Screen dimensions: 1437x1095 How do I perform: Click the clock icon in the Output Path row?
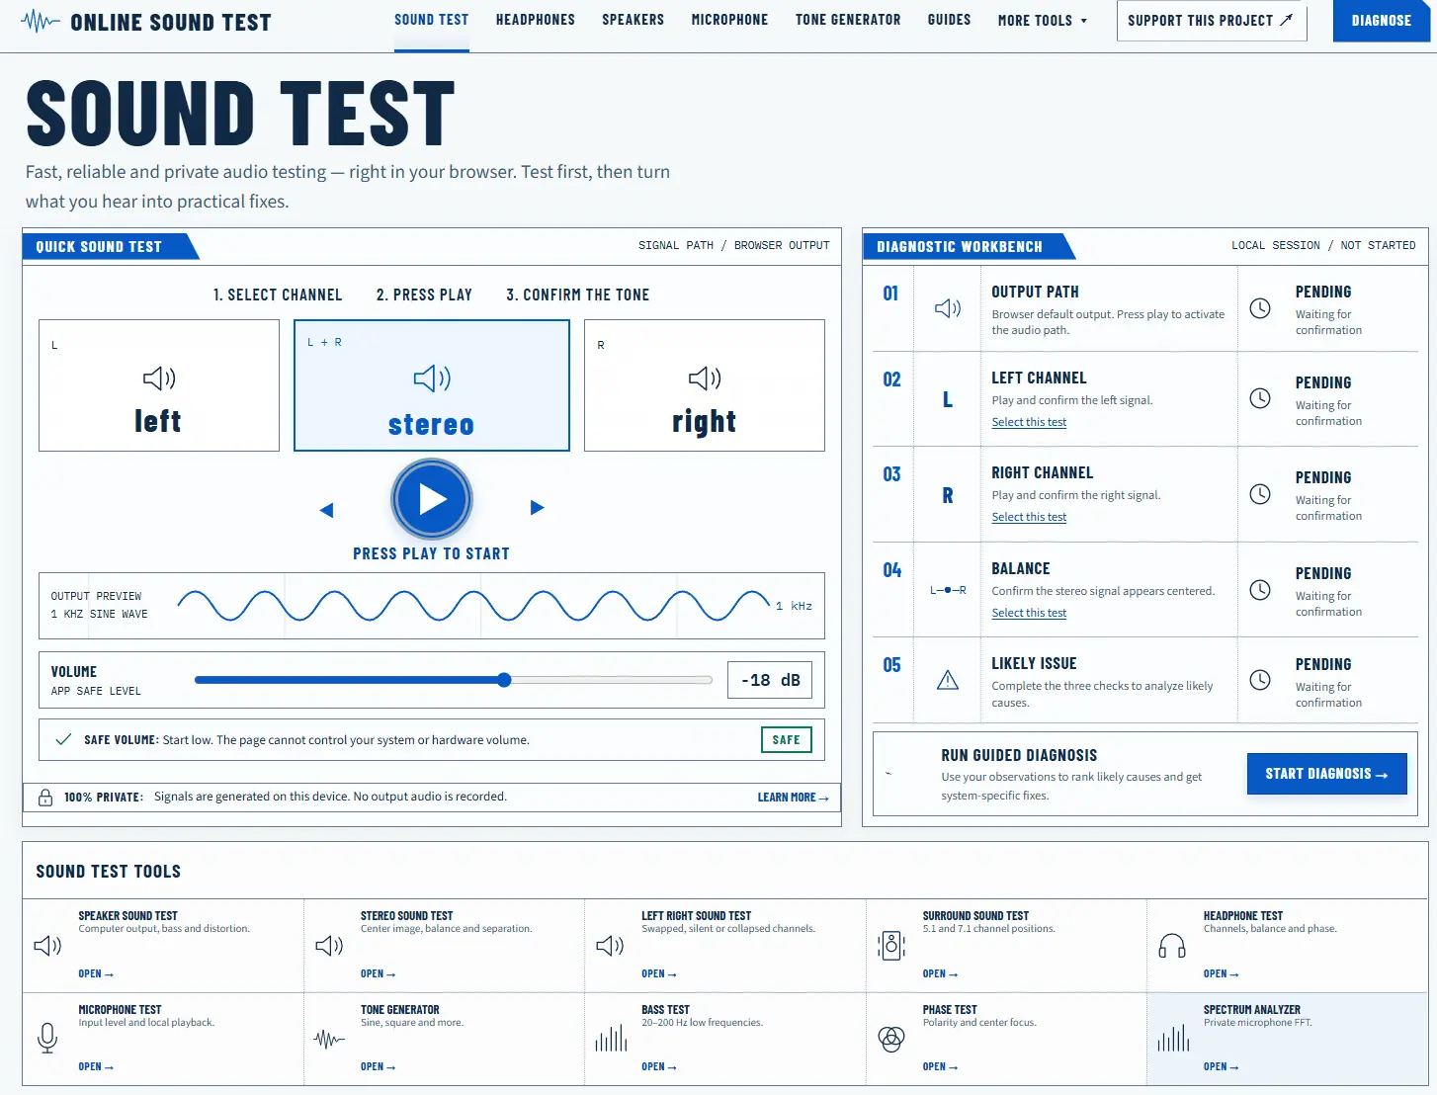pos(1260,308)
